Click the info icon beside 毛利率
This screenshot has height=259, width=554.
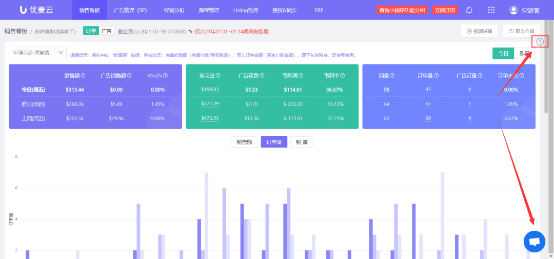coord(342,76)
